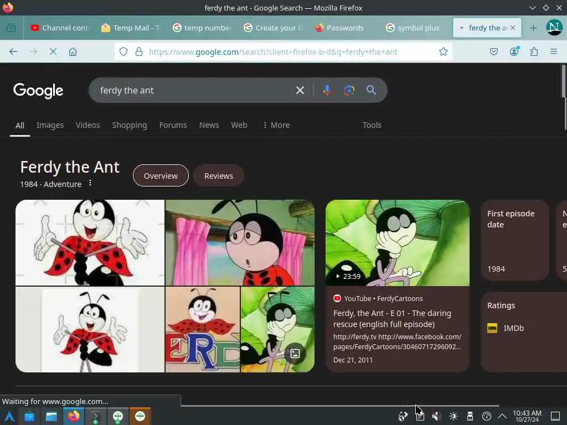
Task: Switch to Temp Mail tab
Action: coord(131,28)
